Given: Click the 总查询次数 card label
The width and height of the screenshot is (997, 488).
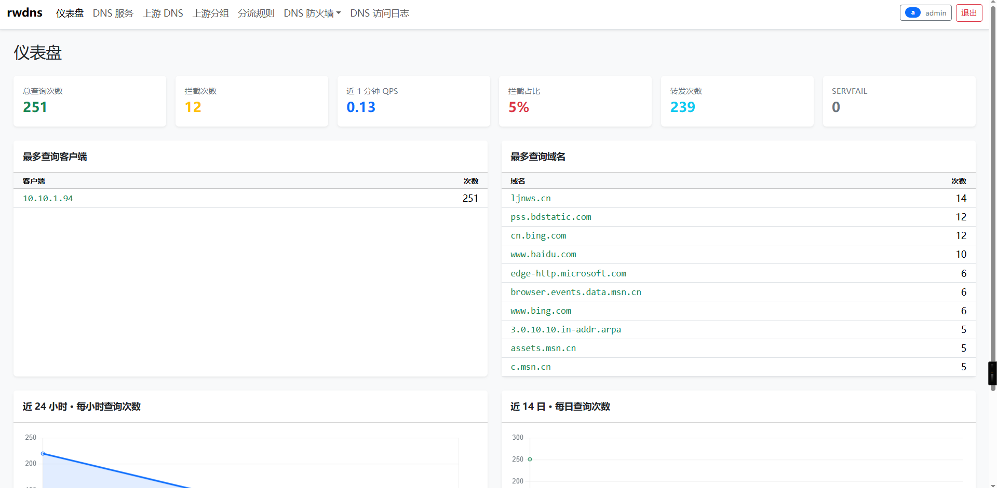Looking at the screenshot, I should (x=43, y=91).
